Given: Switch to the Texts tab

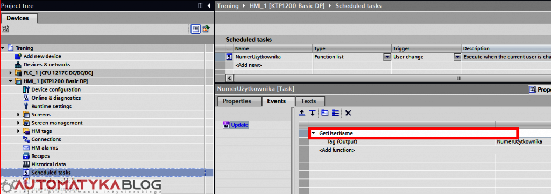Looking at the screenshot, I should point(308,101).
